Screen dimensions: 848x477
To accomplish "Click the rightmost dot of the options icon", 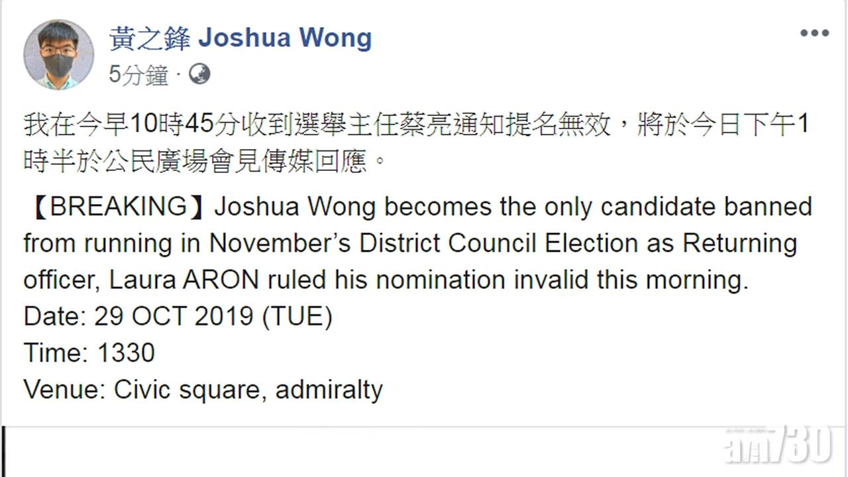I will coord(825,33).
